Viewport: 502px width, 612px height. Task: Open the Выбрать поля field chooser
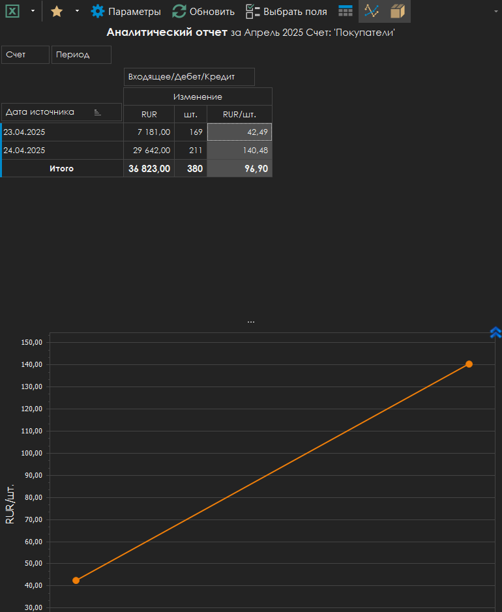tap(286, 11)
